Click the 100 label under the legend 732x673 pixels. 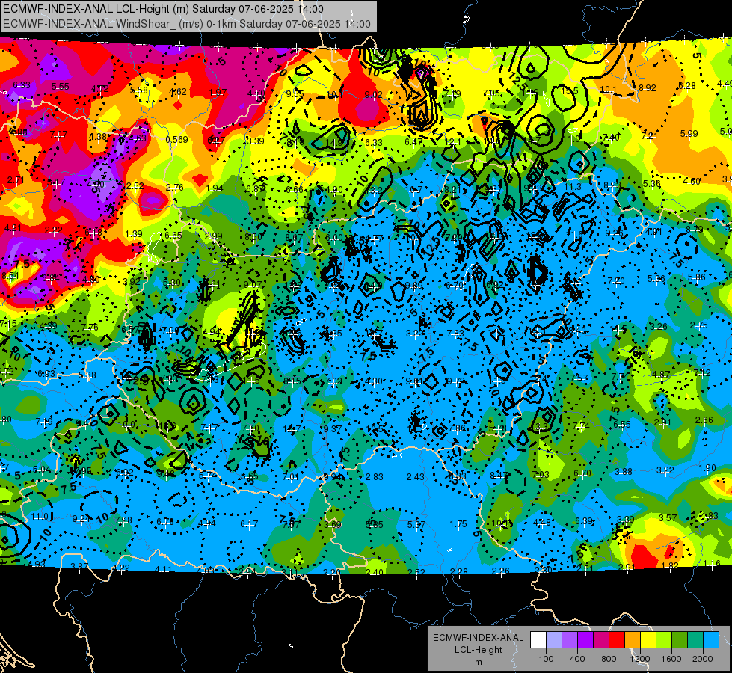(x=546, y=659)
